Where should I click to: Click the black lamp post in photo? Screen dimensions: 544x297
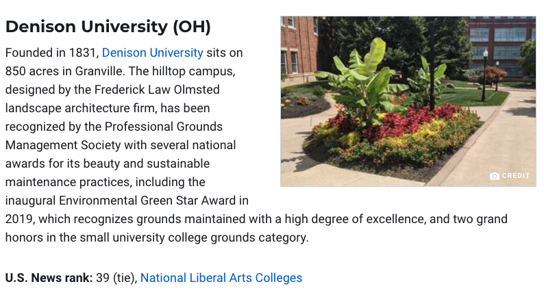pos(484,75)
